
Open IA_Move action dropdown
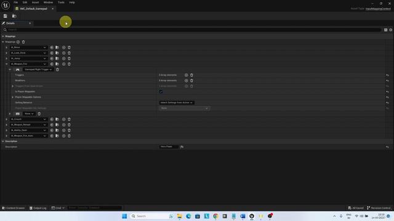click(x=28, y=47)
